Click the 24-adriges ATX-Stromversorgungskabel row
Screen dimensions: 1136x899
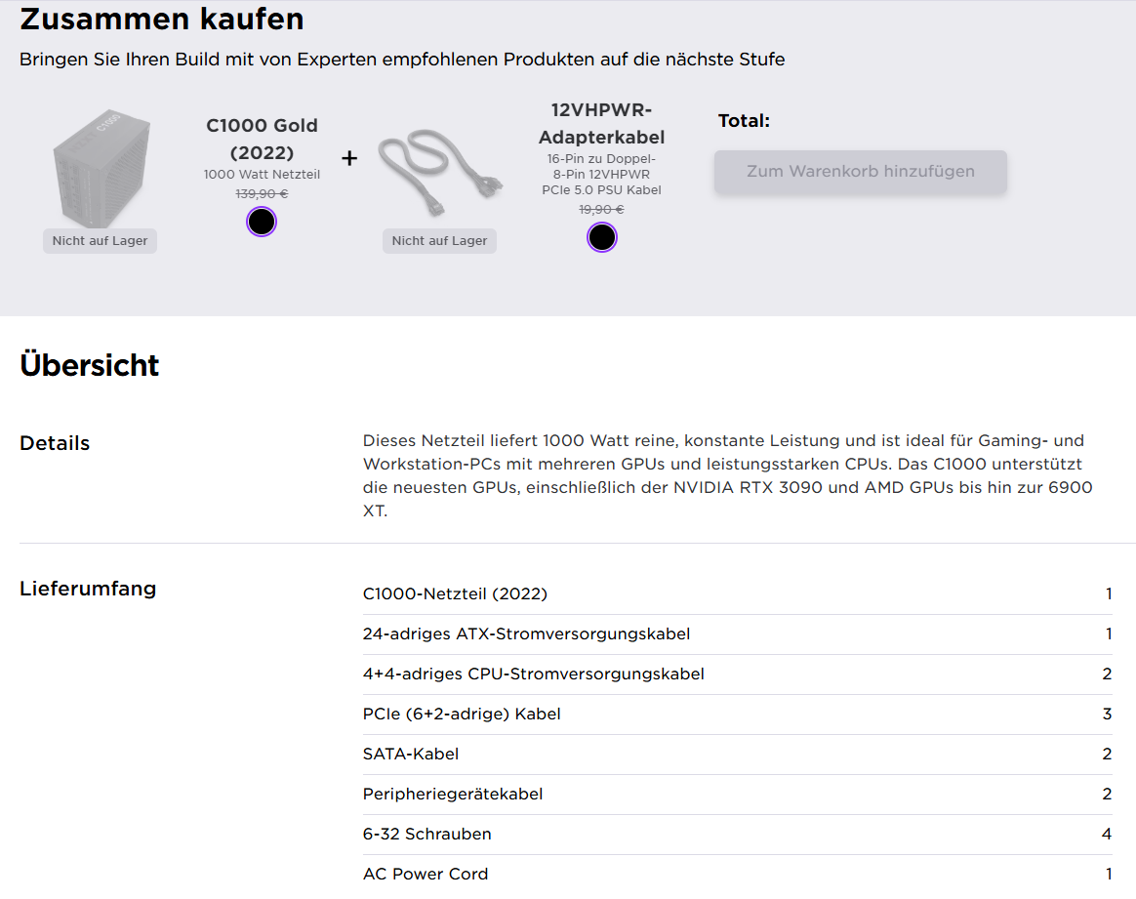738,634
